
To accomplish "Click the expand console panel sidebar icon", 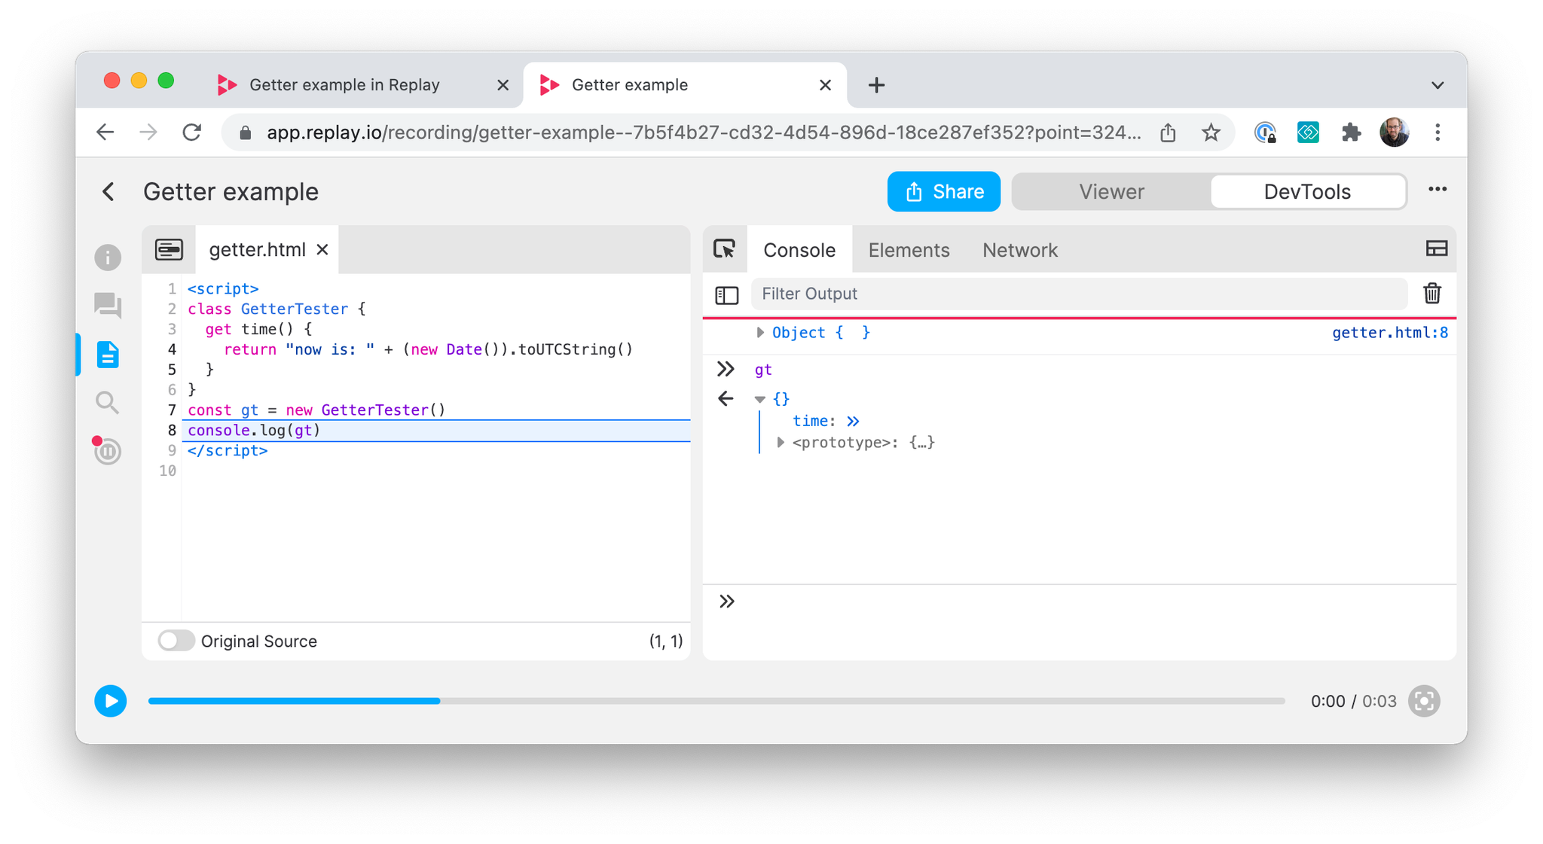I will pos(727,294).
